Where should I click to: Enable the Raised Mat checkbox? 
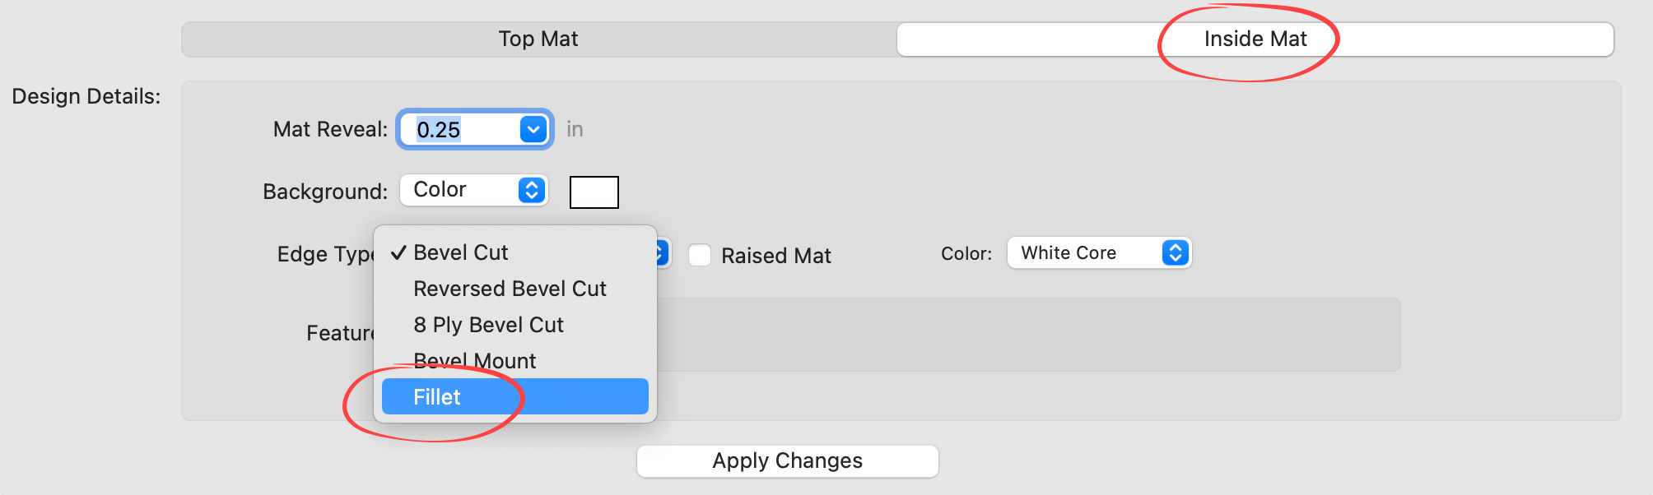click(700, 256)
